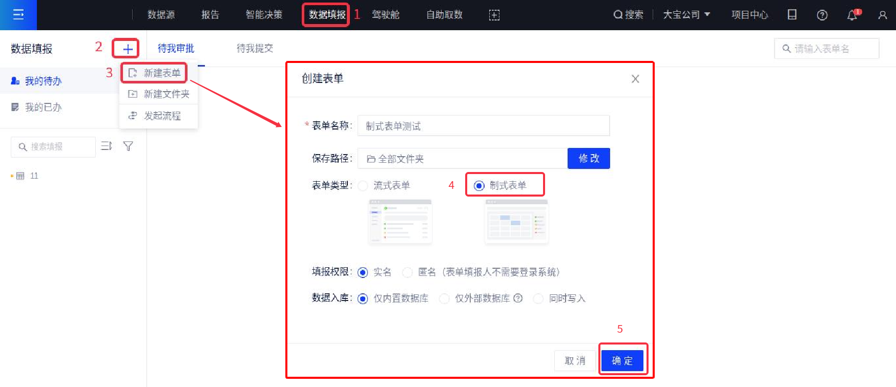Click the 确定 confirm button
Screen dimensions: 896x387
(x=622, y=361)
